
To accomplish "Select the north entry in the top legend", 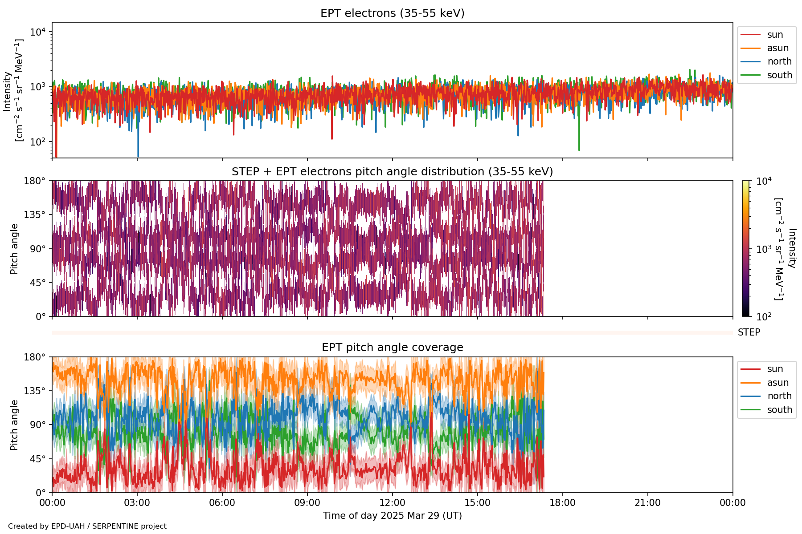I will (779, 61).
